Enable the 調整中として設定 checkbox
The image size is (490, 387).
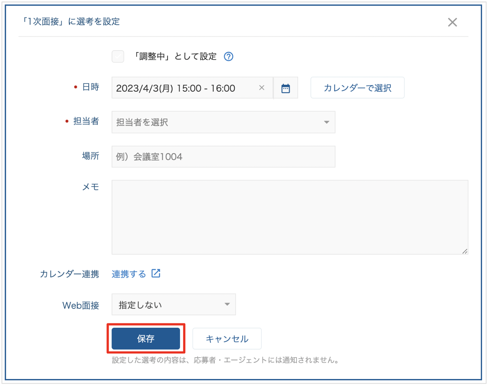[x=118, y=56]
